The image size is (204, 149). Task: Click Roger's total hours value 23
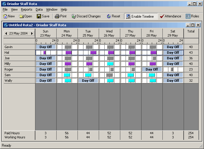[191, 69]
